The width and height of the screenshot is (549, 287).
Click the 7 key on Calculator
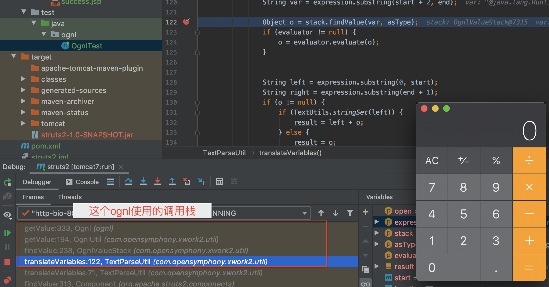[432, 187]
